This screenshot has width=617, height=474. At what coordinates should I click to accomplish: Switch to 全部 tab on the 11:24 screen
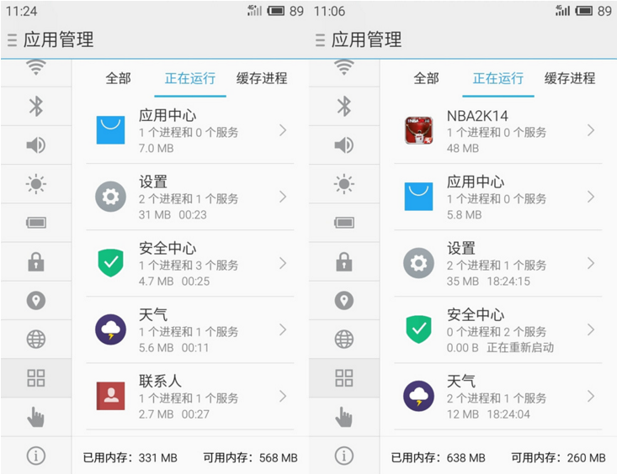click(118, 78)
